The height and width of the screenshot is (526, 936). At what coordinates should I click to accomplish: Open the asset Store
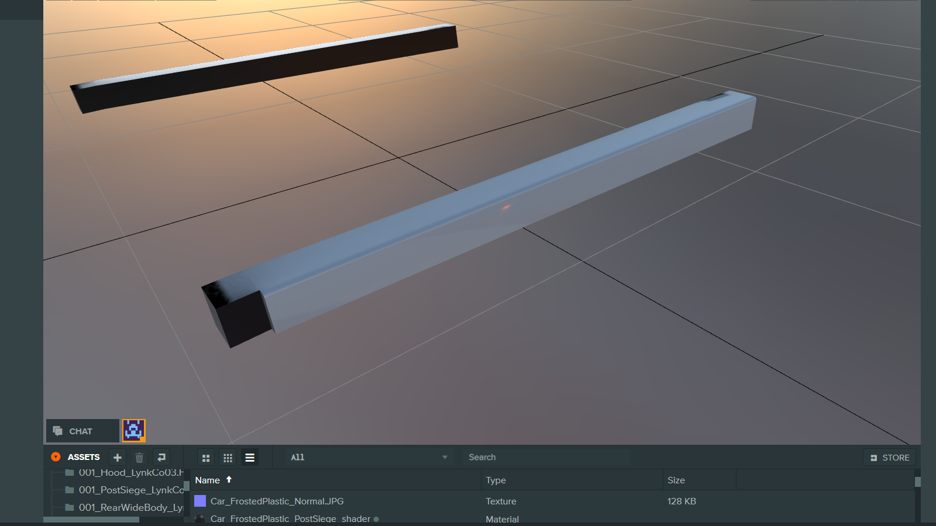[x=889, y=458]
